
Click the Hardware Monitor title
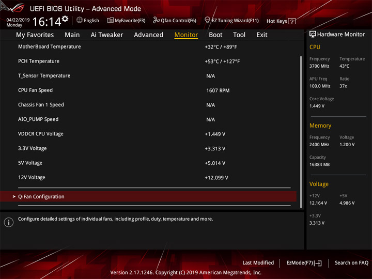point(340,35)
